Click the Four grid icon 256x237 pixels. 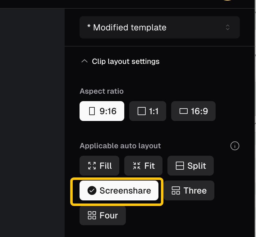pos(92,215)
